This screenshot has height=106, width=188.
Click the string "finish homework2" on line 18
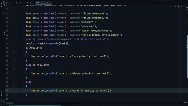tap(93, 18)
